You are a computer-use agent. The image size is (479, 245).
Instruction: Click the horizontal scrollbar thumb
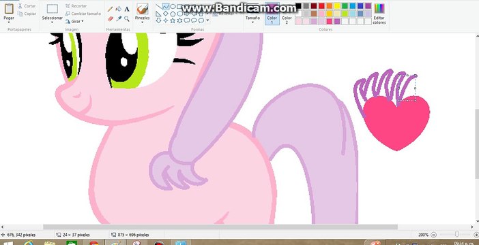click(220, 227)
